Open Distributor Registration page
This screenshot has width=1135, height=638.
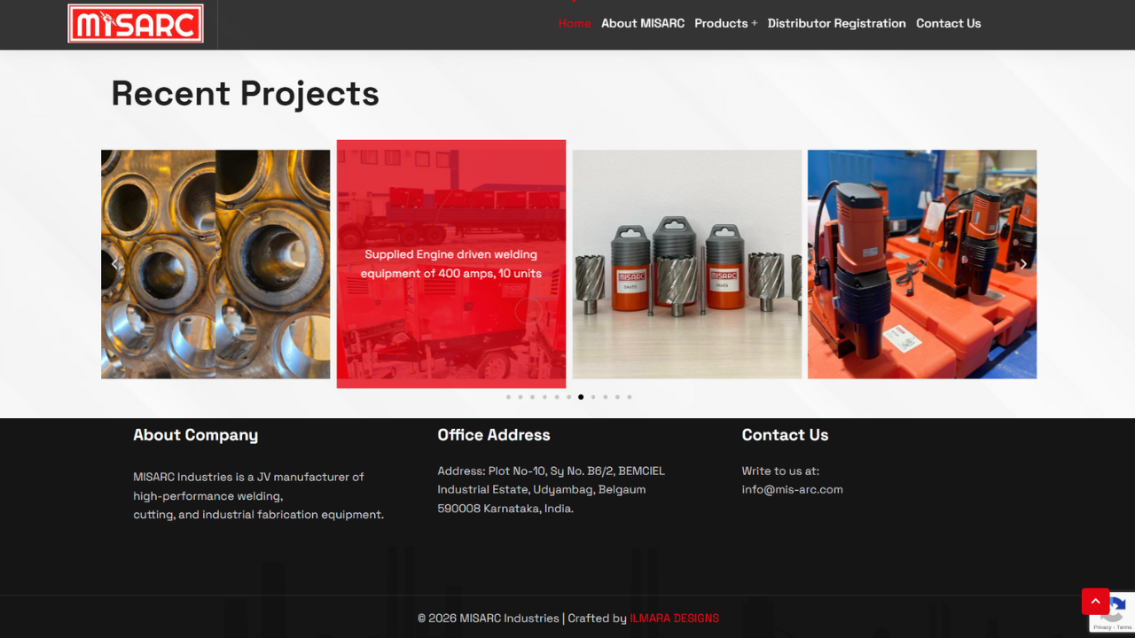837,24
